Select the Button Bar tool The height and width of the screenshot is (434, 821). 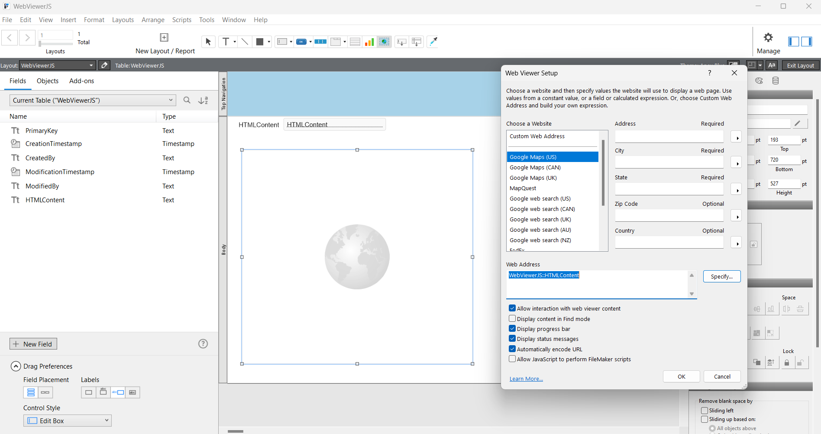320,42
